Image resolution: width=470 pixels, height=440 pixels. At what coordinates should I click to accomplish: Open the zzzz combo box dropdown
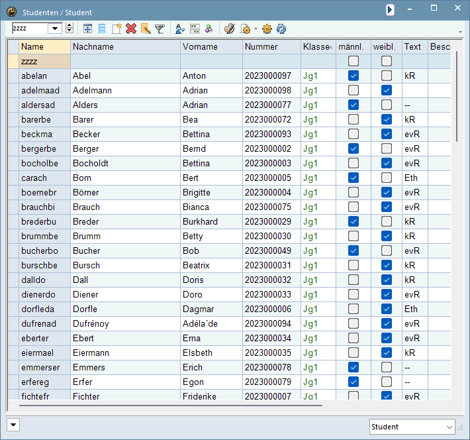coord(54,28)
